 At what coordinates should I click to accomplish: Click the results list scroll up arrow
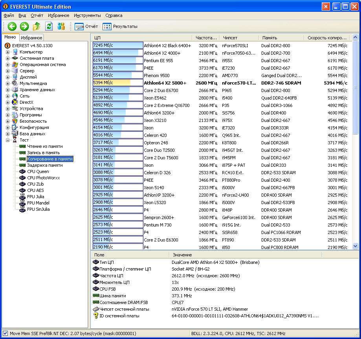click(355, 37)
